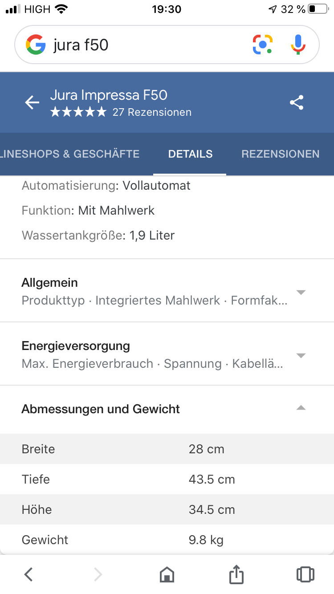Share the Jura Impressa F50 product
This screenshot has width=334, height=594.
click(297, 102)
